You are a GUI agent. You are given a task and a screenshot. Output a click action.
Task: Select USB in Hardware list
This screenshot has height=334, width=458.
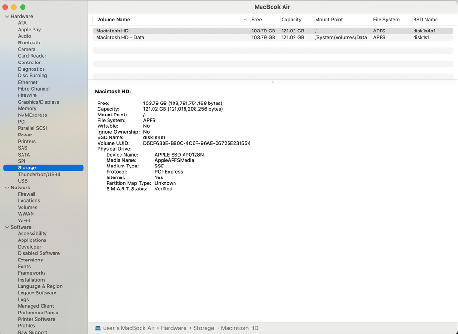23,181
